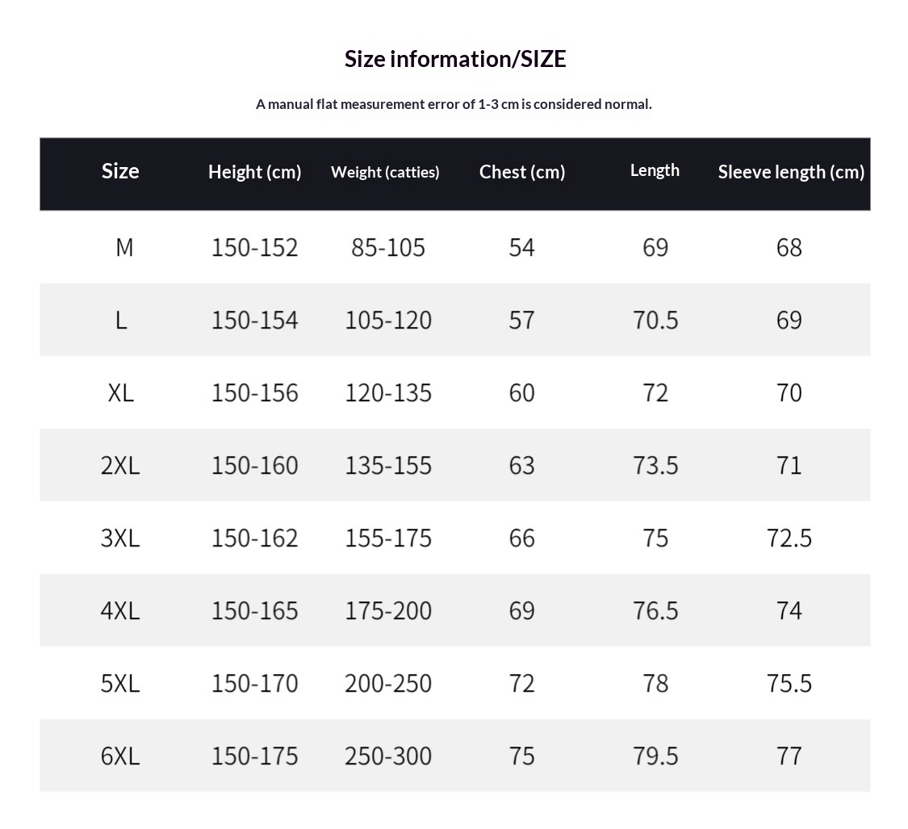Image resolution: width=908 pixels, height=829 pixels.
Task: Click the Chest (cm) column header
Action: (522, 172)
